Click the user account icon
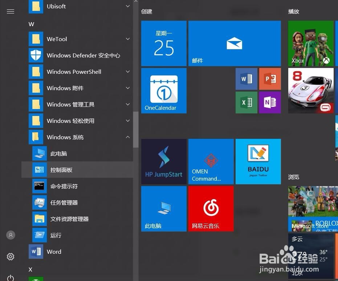Image resolution: width=338 pixels, height=281 pixels. click(11, 235)
